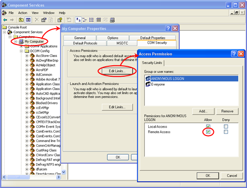247x188 pixels.
Task: Click the Add... button
Action: pos(203,111)
